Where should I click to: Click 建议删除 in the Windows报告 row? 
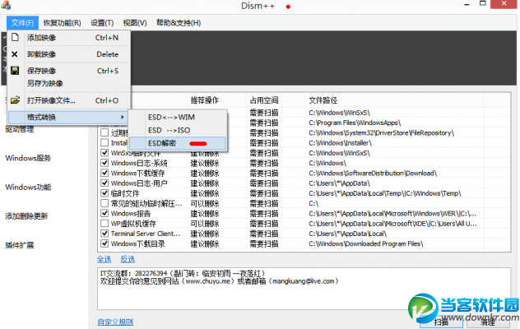(205, 214)
